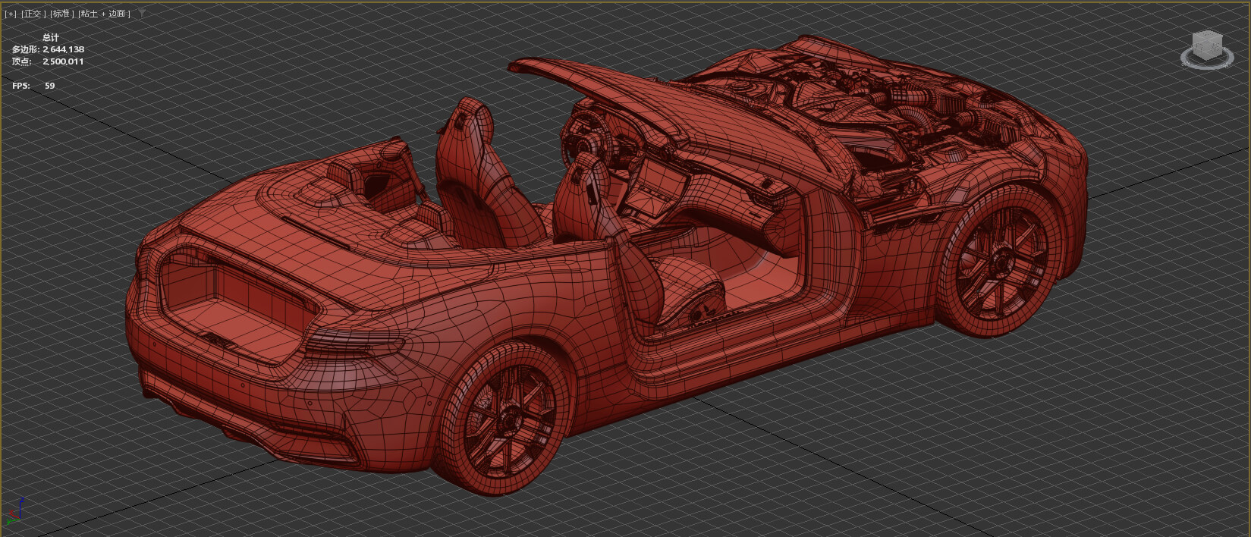Open the 正交 point-of-view menu
1251x537 pixels.
click(x=33, y=14)
